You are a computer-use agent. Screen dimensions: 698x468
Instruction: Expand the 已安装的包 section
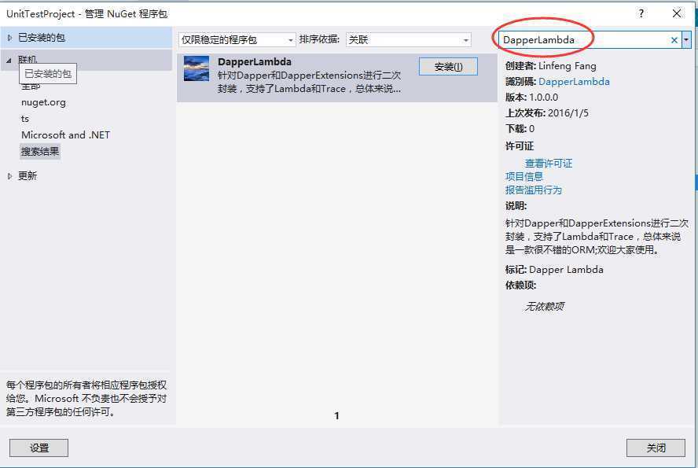click(9, 38)
